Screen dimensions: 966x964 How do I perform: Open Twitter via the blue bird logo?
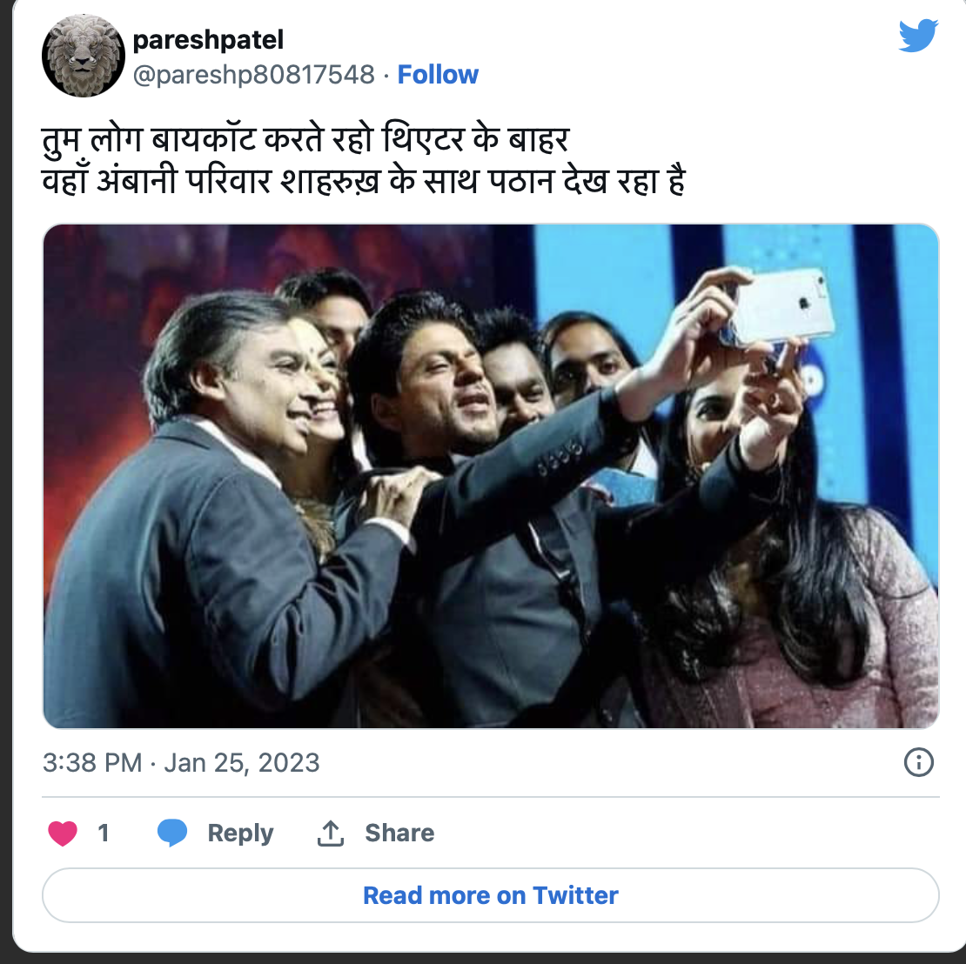917,37
